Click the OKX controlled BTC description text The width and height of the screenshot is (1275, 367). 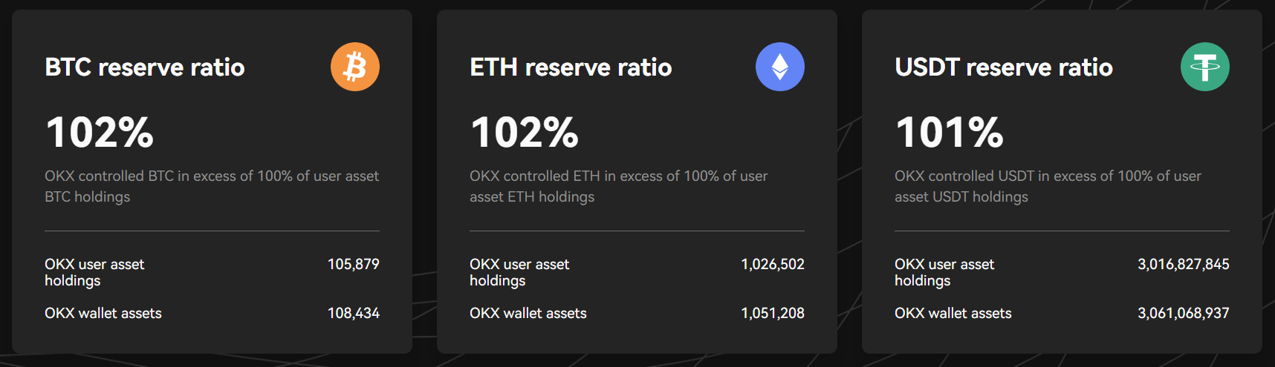pyautogui.click(x=212, y=186)
